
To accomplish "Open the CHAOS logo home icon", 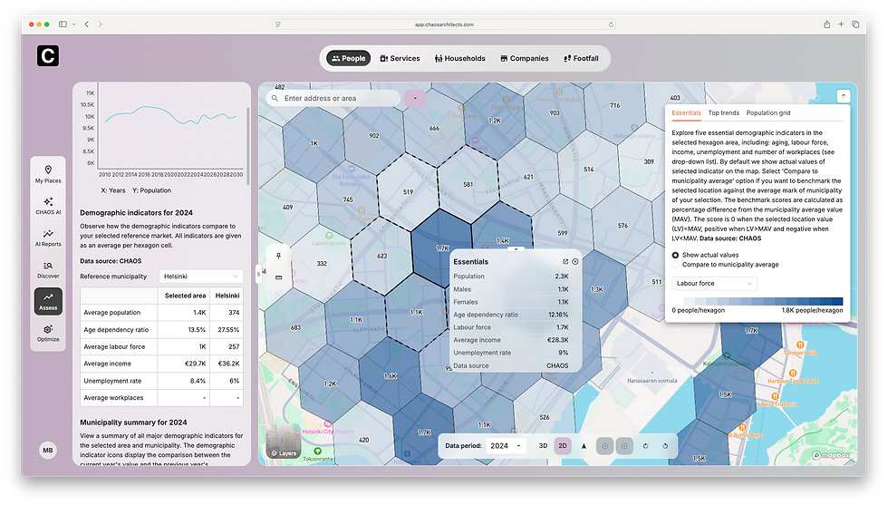I will [48, 55].
